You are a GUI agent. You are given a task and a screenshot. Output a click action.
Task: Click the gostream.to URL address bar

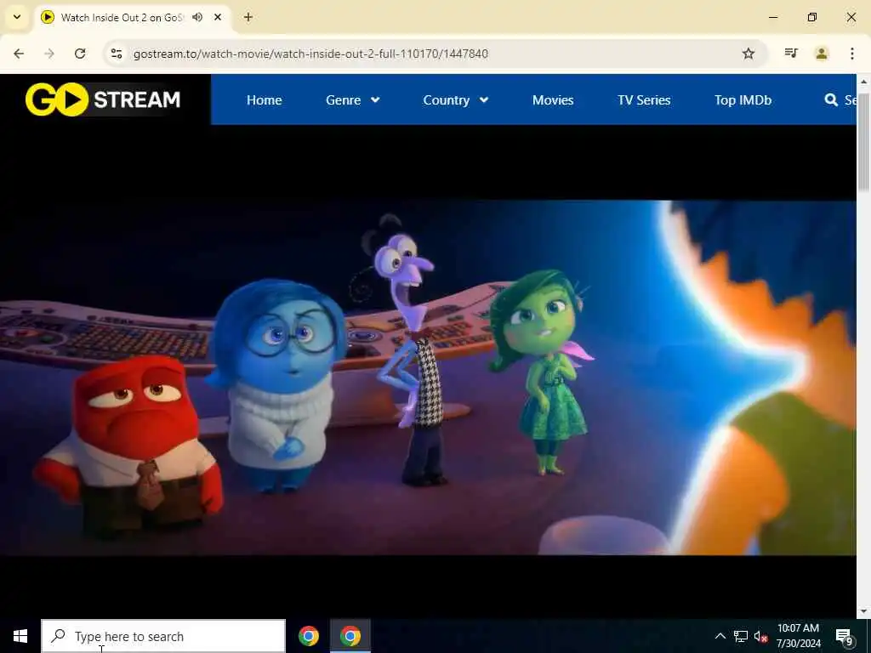coord(311,54)
